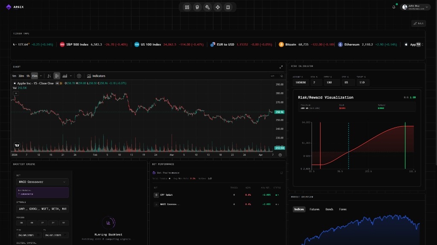Viewport: 437px width, 245px height.
Task: Expand the John Doe account menu
Action: pyautogui.click(x=415, y=7)
